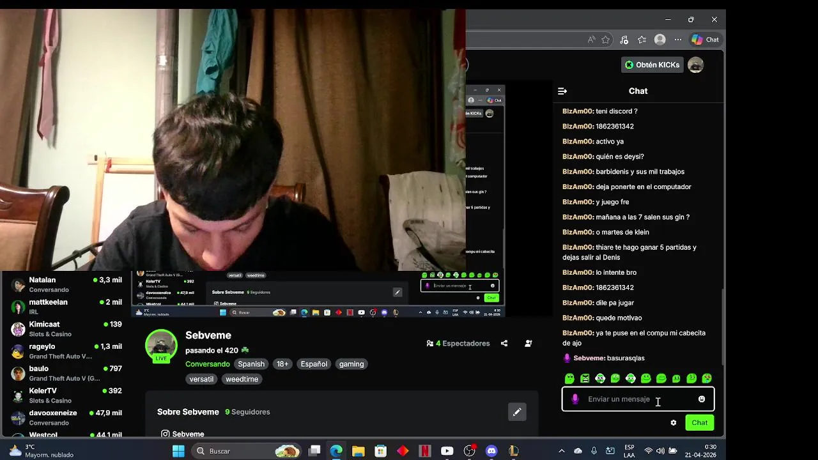Select the weedtime tag

242,379
